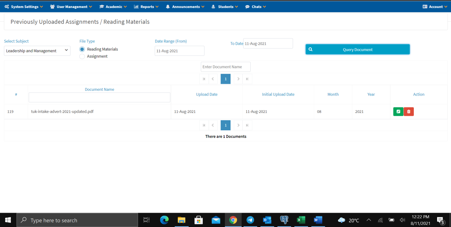Screen dimensions: 451x227
Task: Click the Chats speech bubble icon
Action: point(247,6)
